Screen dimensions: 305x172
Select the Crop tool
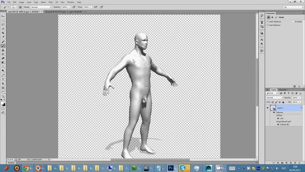[3, 33]
